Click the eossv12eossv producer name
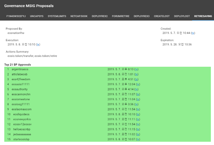The width and height of the screenshot is (214, 145). [22, 124]
